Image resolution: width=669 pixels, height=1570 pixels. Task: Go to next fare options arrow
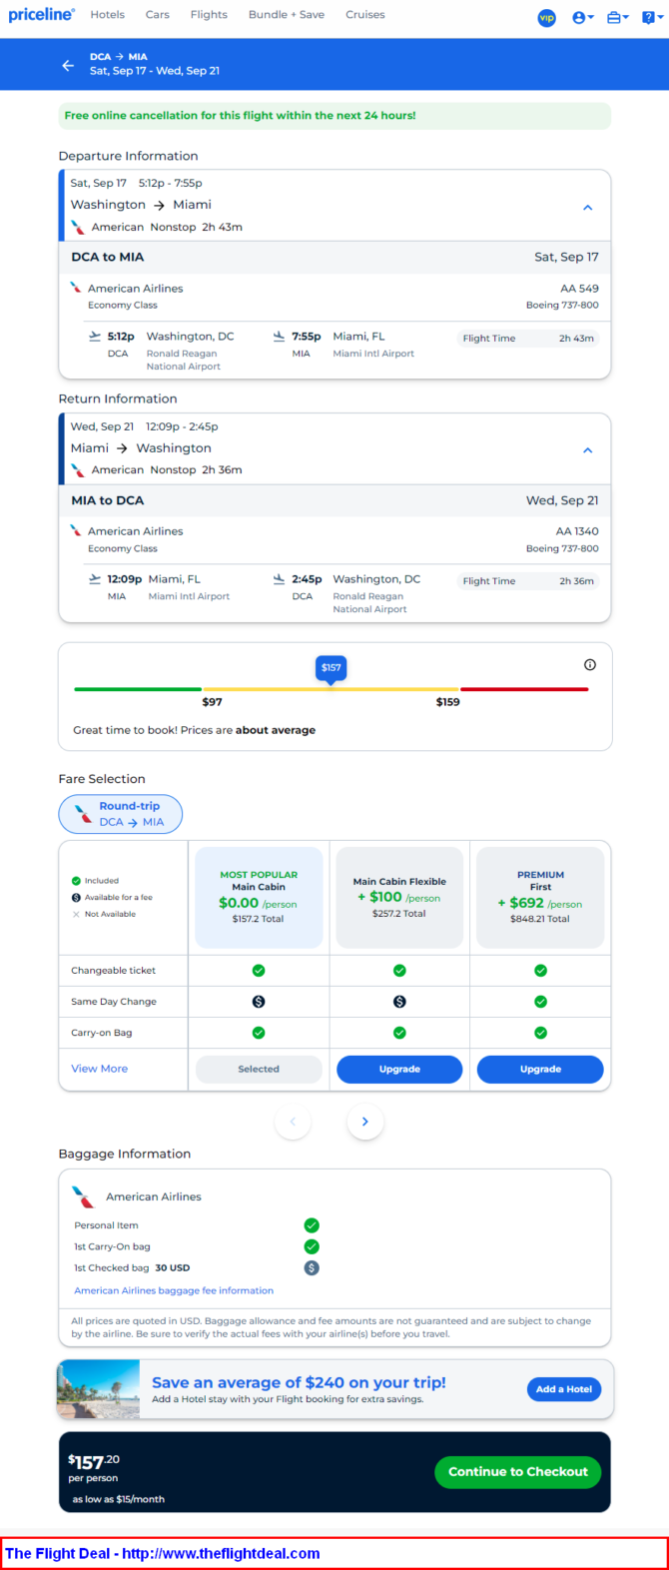[x=365, y=1122]
